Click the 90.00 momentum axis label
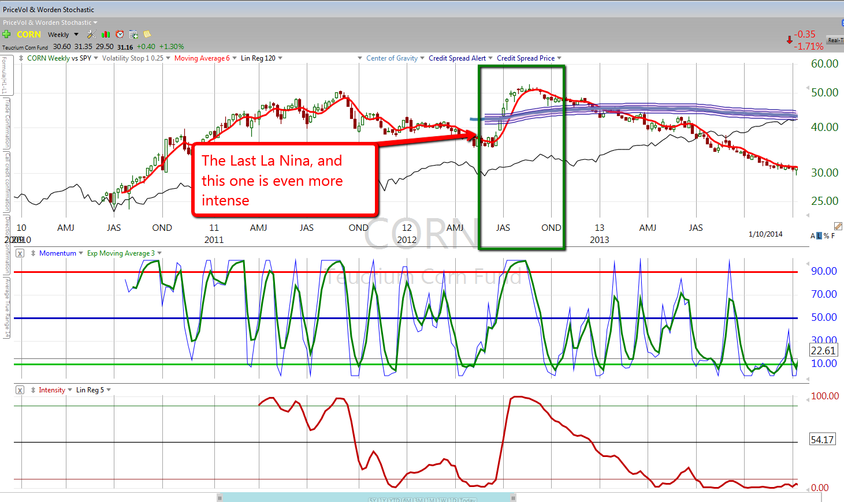Image resolution: width=844 pixels, height=502 pixels. click(x=824, y=271)
